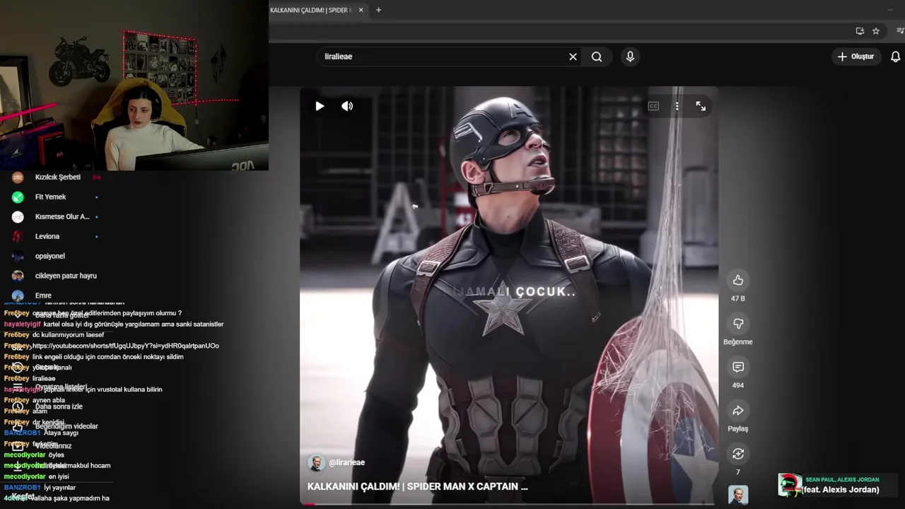Clear the liralieae search text
Viewport: 905px width, 509px height.
point(573,57)
